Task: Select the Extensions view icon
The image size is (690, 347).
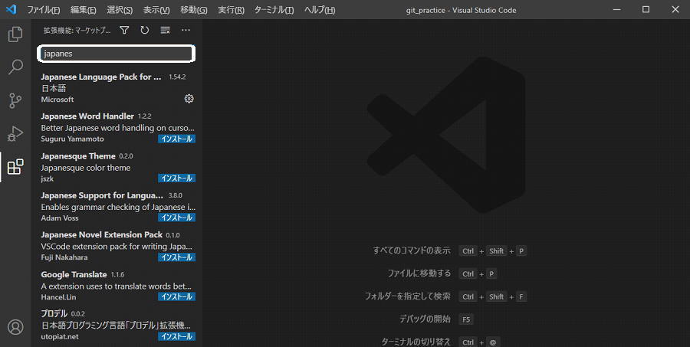Action: tap(15, 167)
